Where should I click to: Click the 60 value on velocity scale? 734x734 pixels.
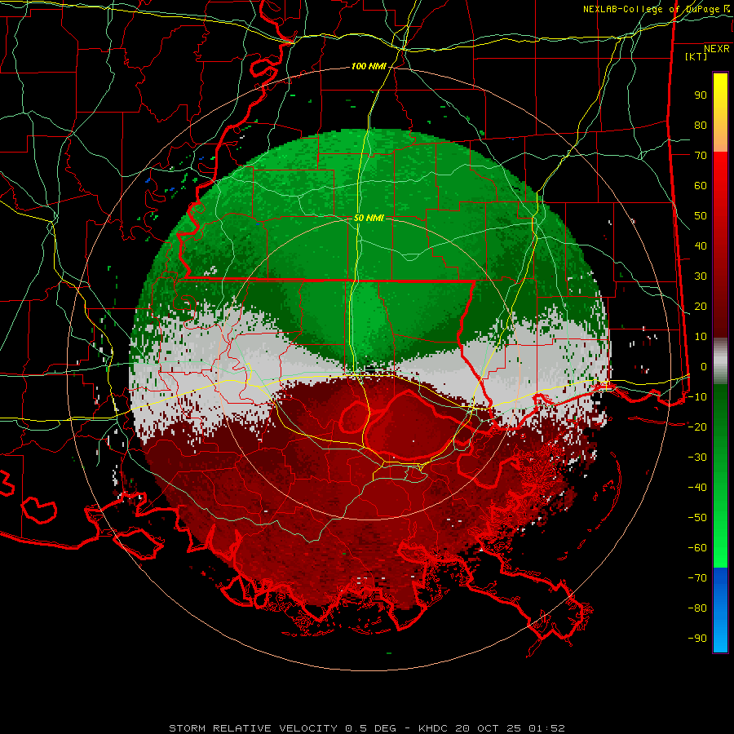[x=701, y=186]
